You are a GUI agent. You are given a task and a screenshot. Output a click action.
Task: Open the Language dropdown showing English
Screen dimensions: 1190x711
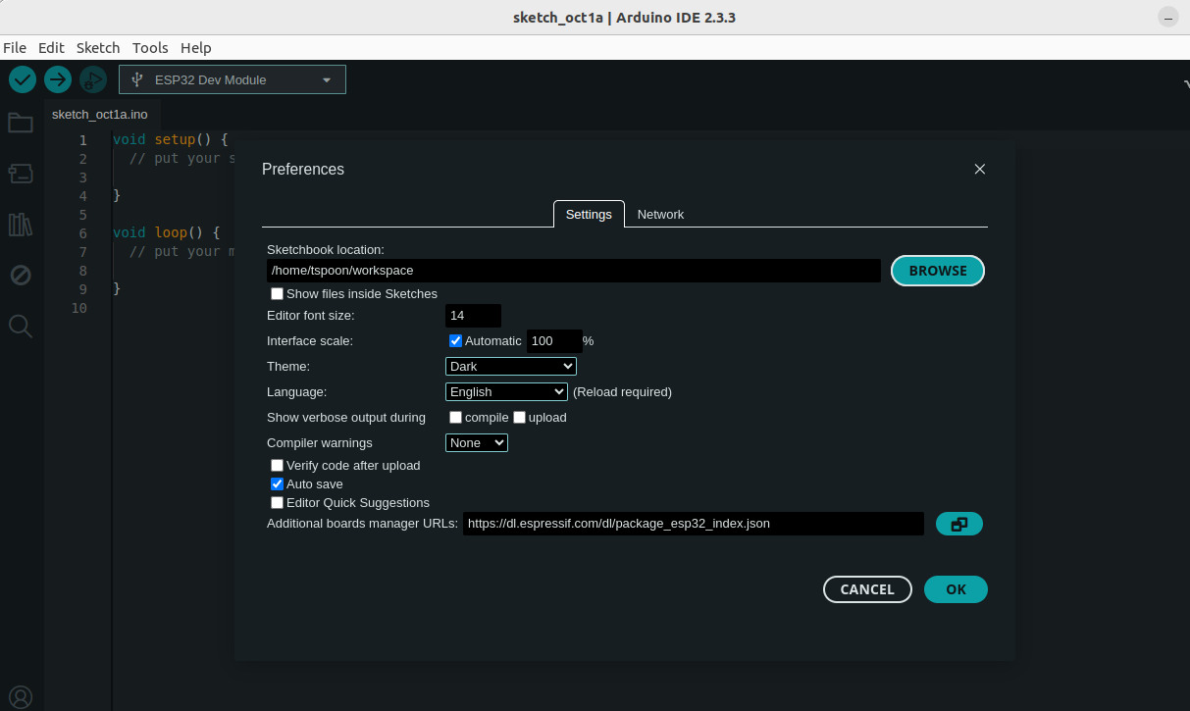(x=506, y=392)
